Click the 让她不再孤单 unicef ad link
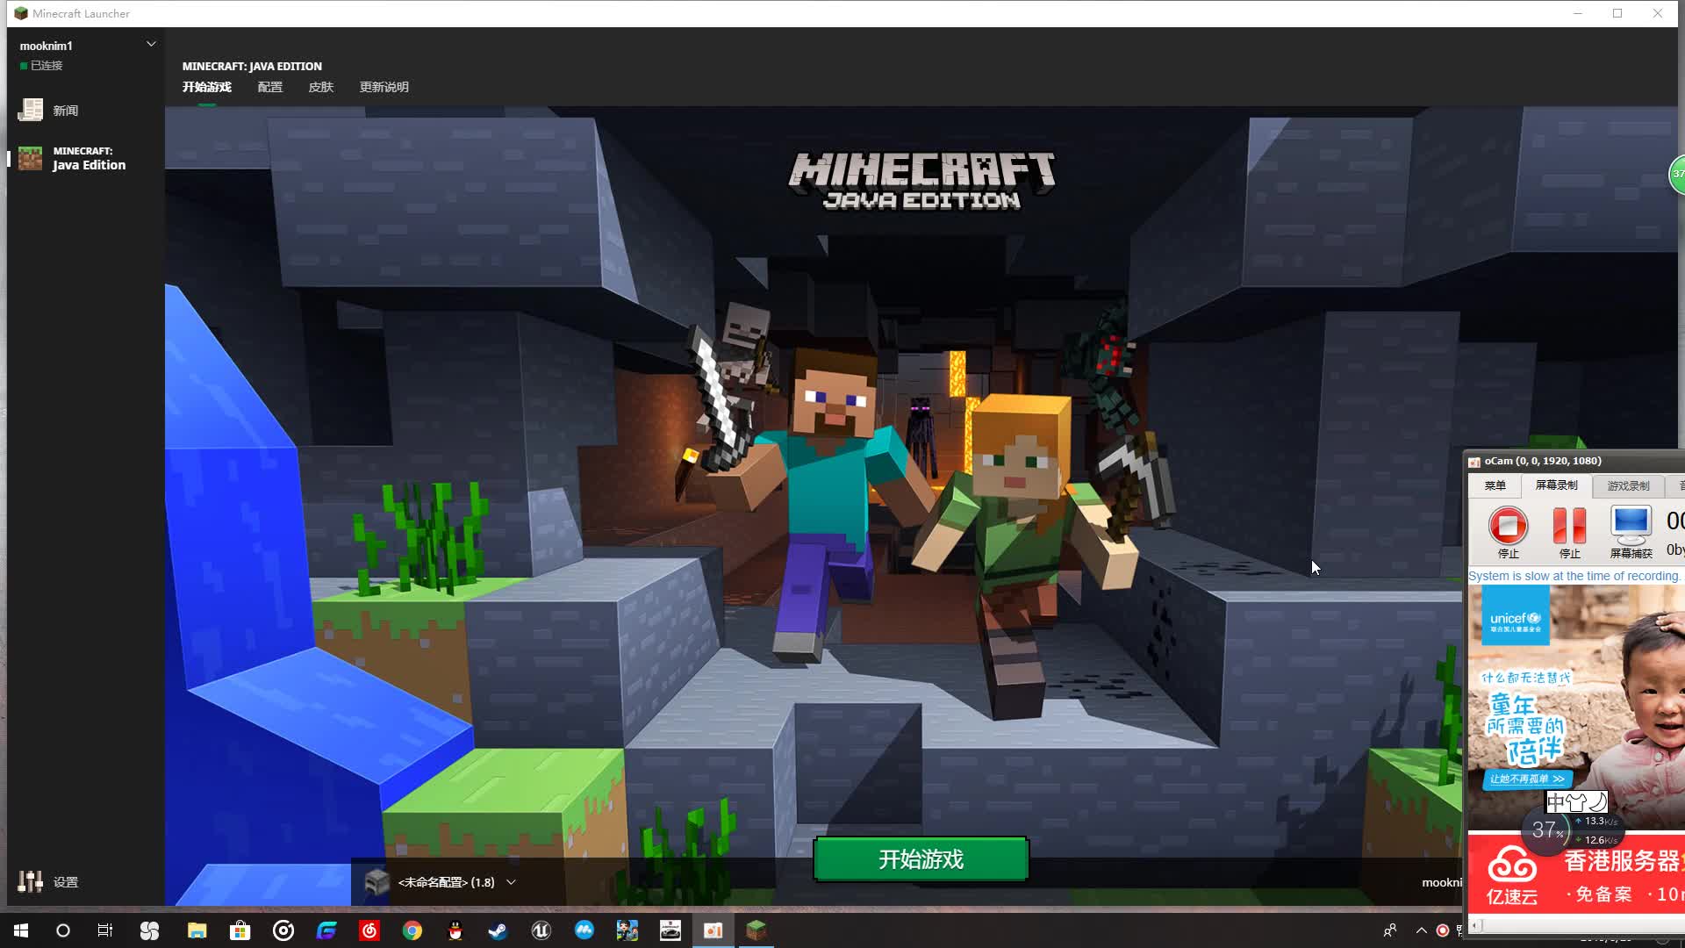1685x948 pixels. point(1527,779)
